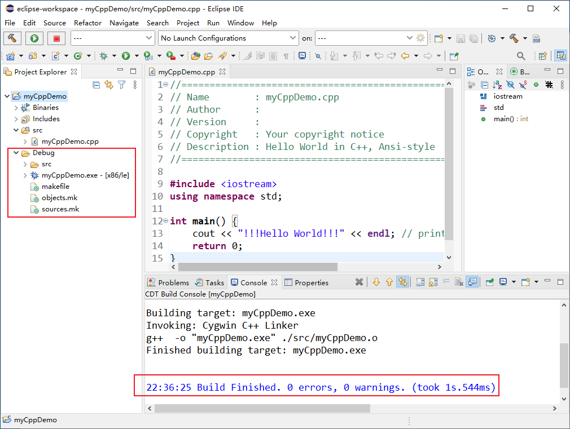The width and height of the screenshot is (570, 429).
Task: Switch to the Properties tab
Action: coord(307,282)
